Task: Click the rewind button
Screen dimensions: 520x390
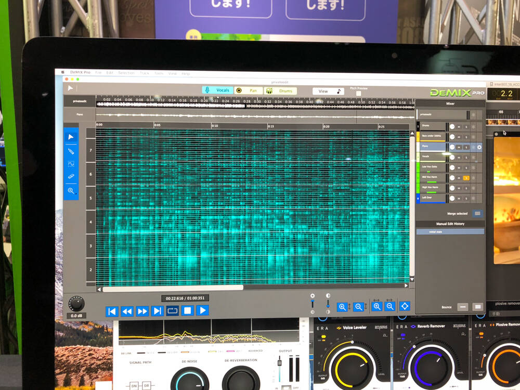Action: click(127, 311)
